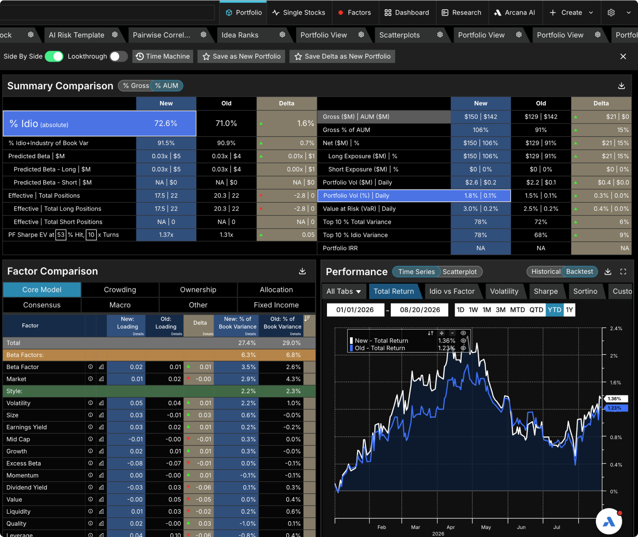The height and width of the screenshot is (537, 638).
Task: Expand Performance chart to fullscreen
Action: coord(623,272)
